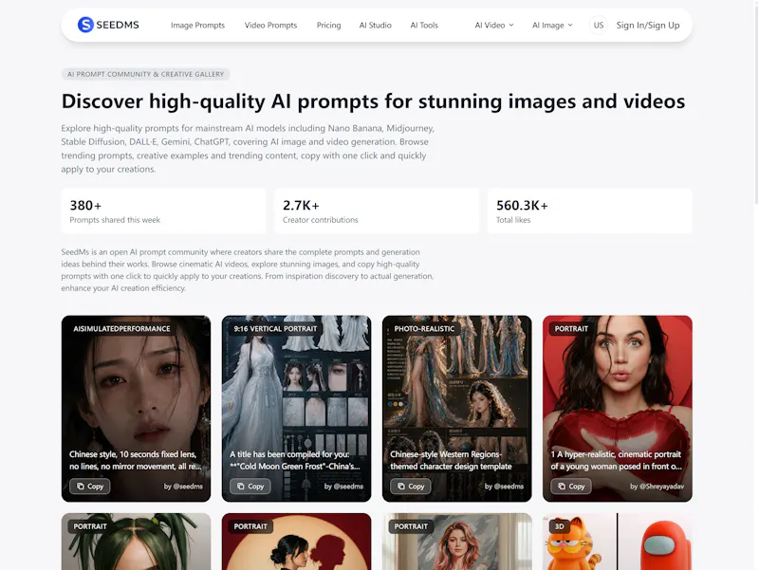
Task: Click the 380+ prompts shared stat card
Action: tap(163, 211)
